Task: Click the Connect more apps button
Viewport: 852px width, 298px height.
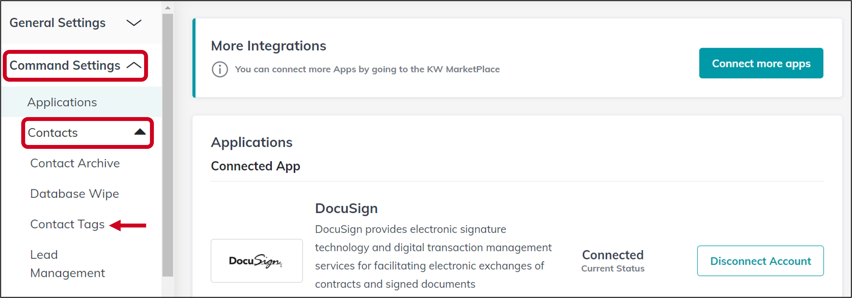Action: click(x=761, y=63)
